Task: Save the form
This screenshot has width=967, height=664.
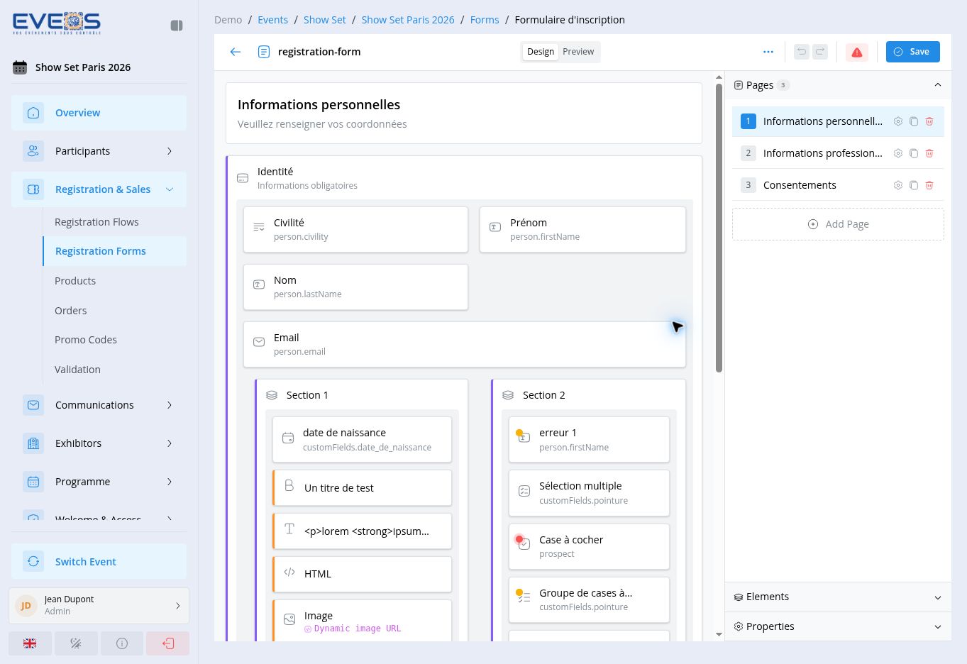Action: pos(912,52)
